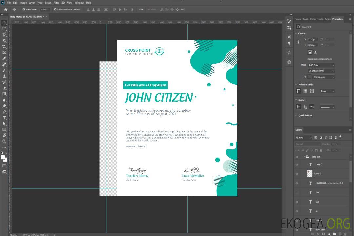
Task: Uncheck the Auto-Select checkbox
Action: click(24, 10)
